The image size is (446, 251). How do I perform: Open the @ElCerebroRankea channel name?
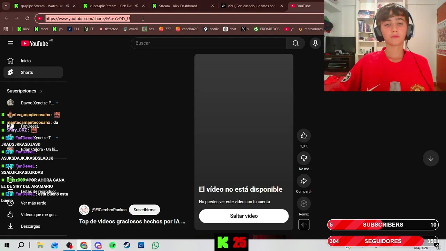point(109,210)
